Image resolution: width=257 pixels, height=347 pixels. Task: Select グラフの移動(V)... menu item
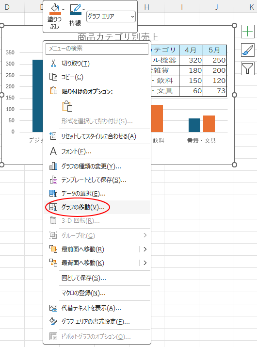tap(97, 207)
